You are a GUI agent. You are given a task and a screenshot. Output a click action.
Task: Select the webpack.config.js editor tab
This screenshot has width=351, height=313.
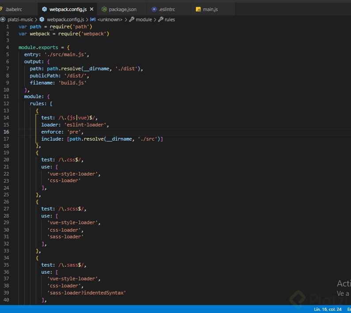pyautogui.click(x=68, y=9)
